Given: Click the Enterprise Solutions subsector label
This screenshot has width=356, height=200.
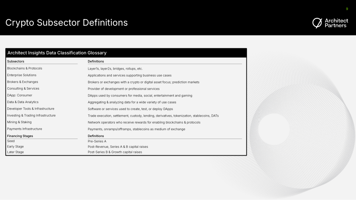Looking at the screenshot, I should click(x=22, y=75).
